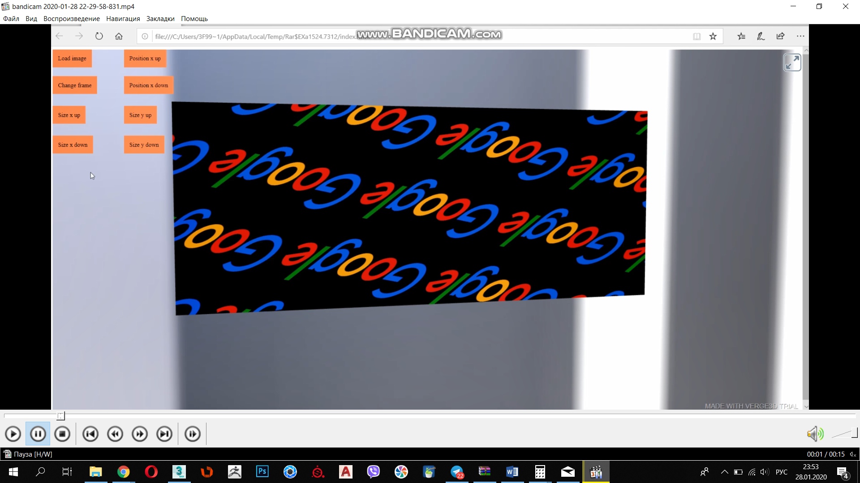This screenshot has width=860, height=483.
Task: Open Telegram from the taskbar
Action: click(457, 472)
